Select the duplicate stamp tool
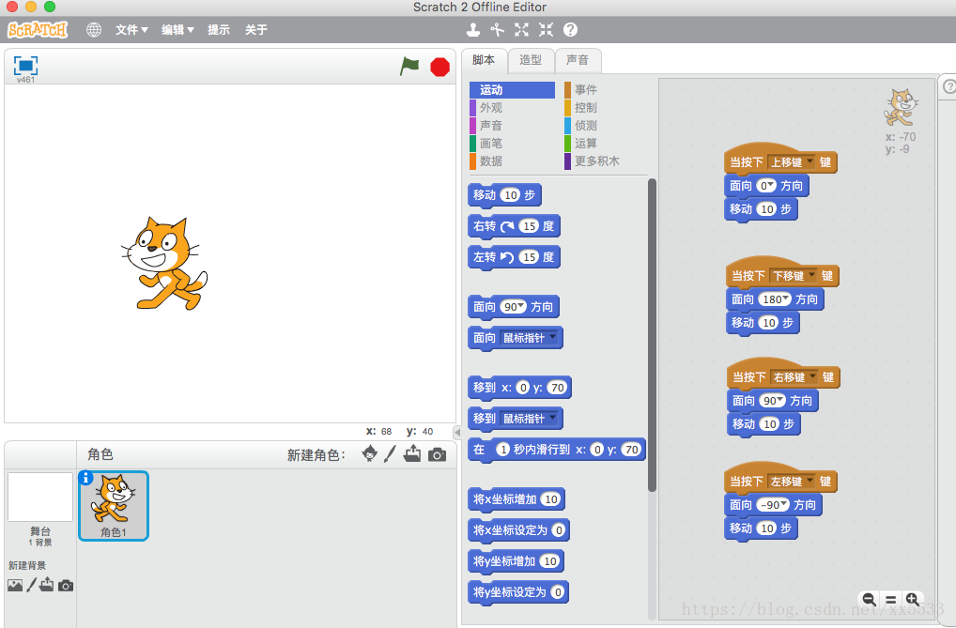Viewport: 956px width, 628px height. 473,29
